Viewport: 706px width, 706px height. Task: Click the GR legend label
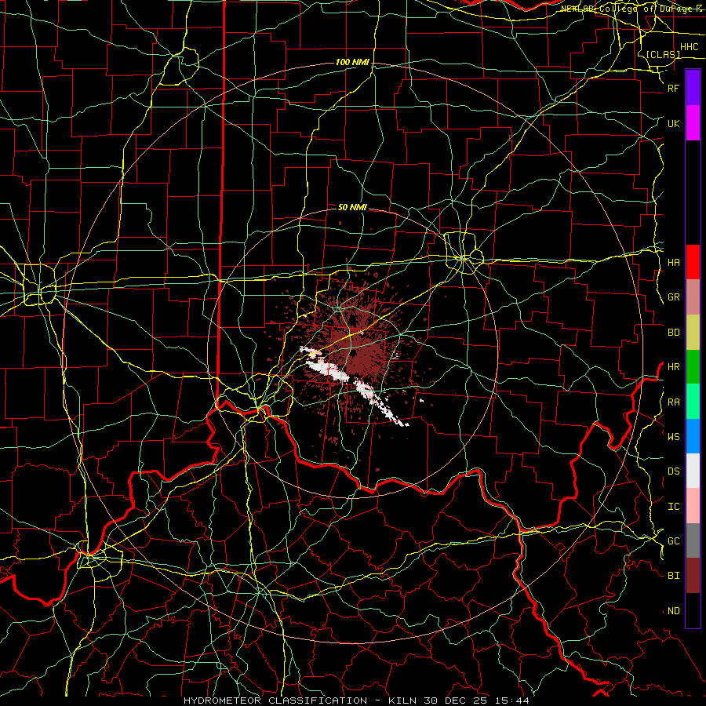point(673,297)
